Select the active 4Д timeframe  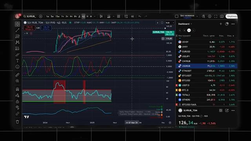click(84, 16)
